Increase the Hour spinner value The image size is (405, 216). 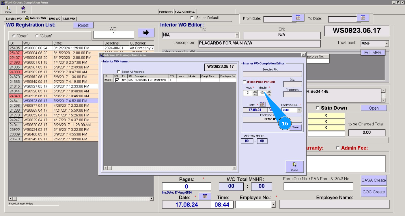tap(255, 91)
